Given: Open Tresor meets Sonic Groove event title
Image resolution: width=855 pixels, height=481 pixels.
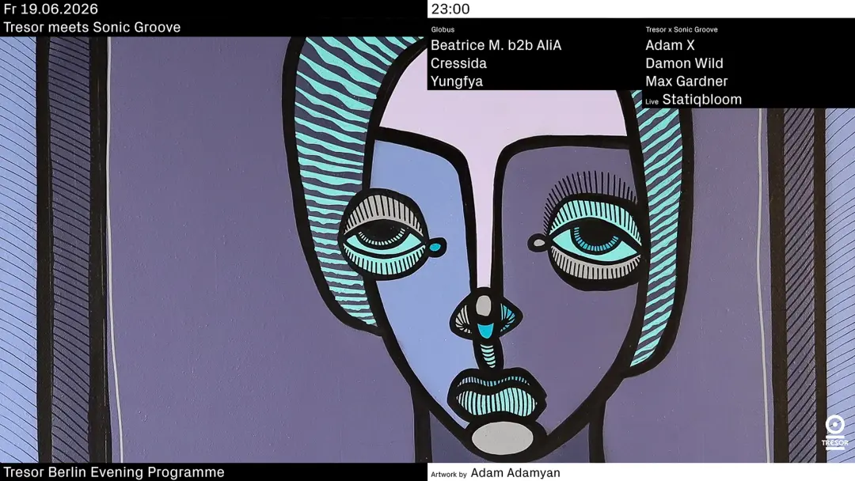Looking at the screenshot, I should tap(92, 27).
